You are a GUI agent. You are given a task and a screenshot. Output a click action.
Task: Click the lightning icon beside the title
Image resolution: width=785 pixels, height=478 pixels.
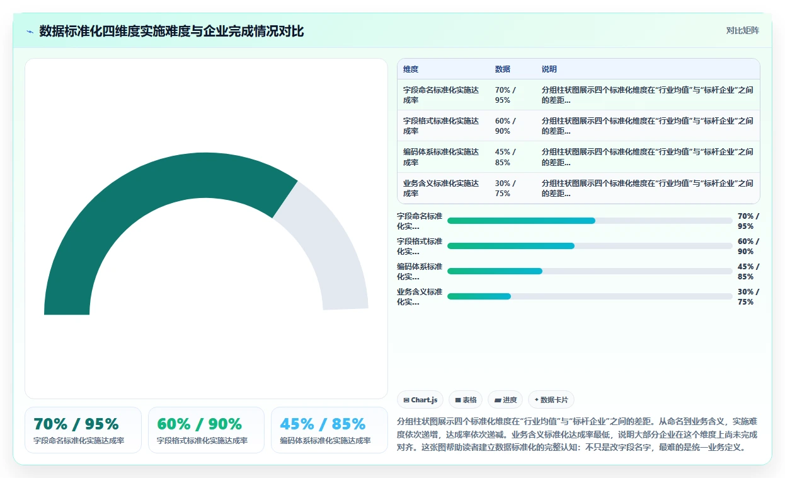click(x=30, y=32)
